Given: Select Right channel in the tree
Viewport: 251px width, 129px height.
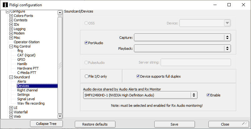Looking at the screenshot, I should tap(27, 90).
